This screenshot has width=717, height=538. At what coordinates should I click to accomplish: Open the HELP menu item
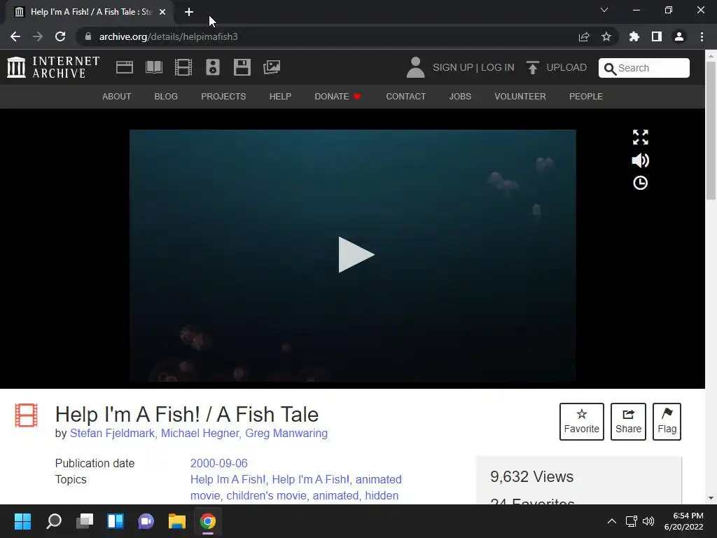(280, 97)
